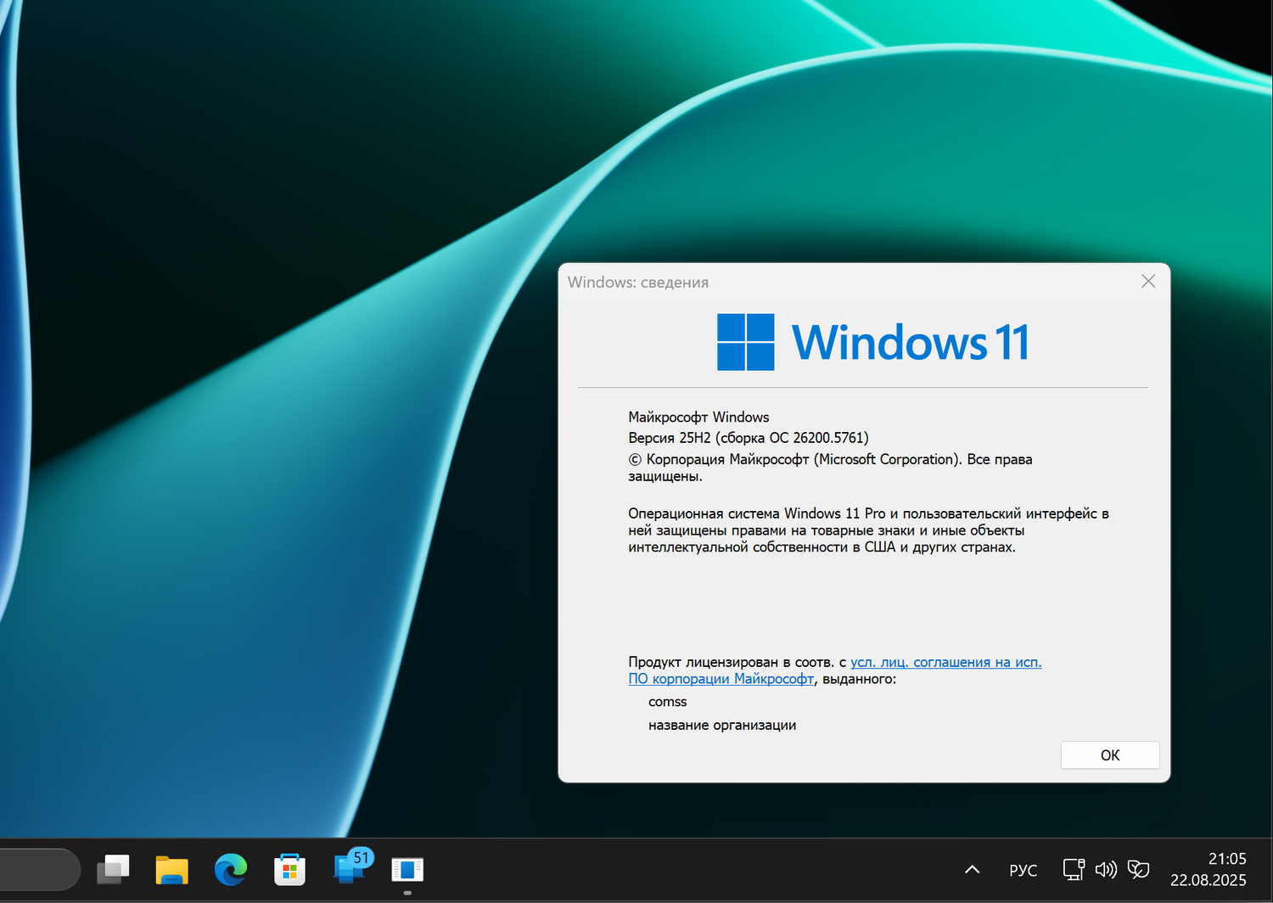Launch the rightmost pinned taskbar app
Viewport: 1273px width, 903px height.
(x=407, y=869)
